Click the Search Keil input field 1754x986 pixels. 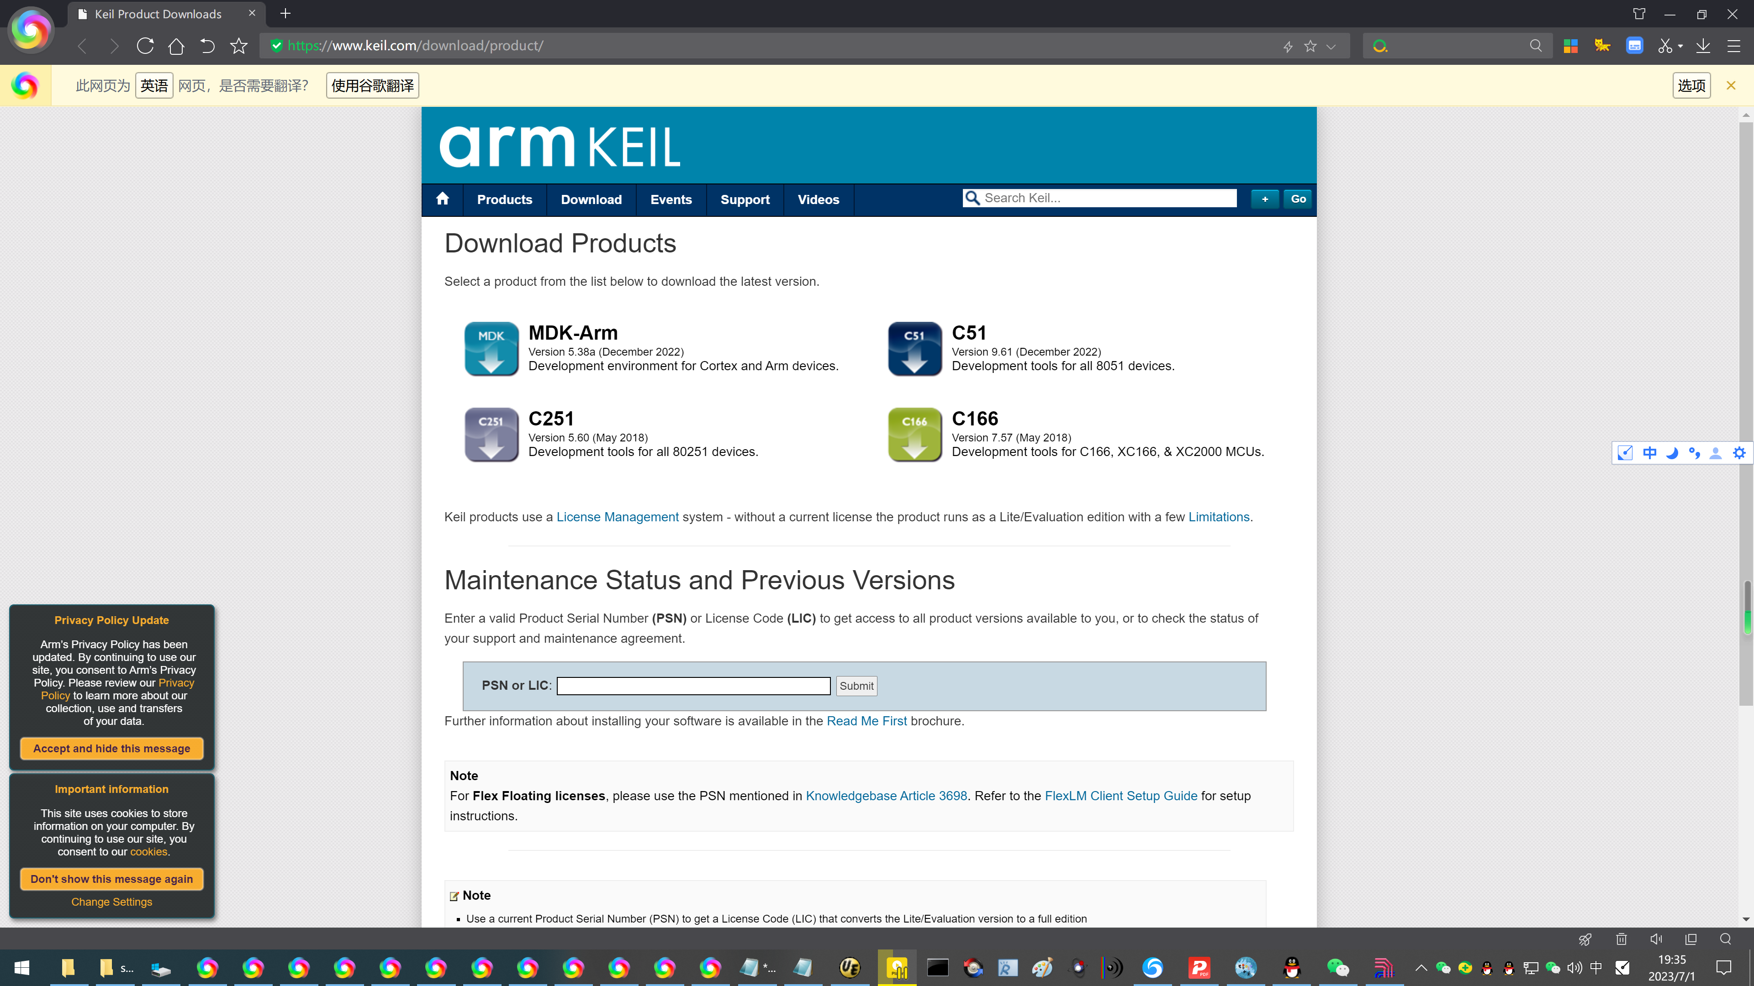pos(1099,198)
